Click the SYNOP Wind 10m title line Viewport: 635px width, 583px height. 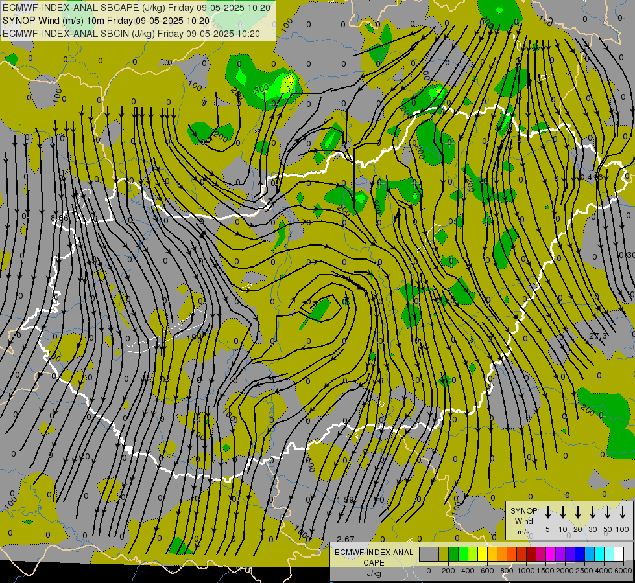click(x=106, y=21)
